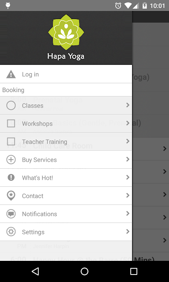Tap the Android back navigation button
This screenshot has width=169, height=282.
pyautogui.click(x=35, y=271)
